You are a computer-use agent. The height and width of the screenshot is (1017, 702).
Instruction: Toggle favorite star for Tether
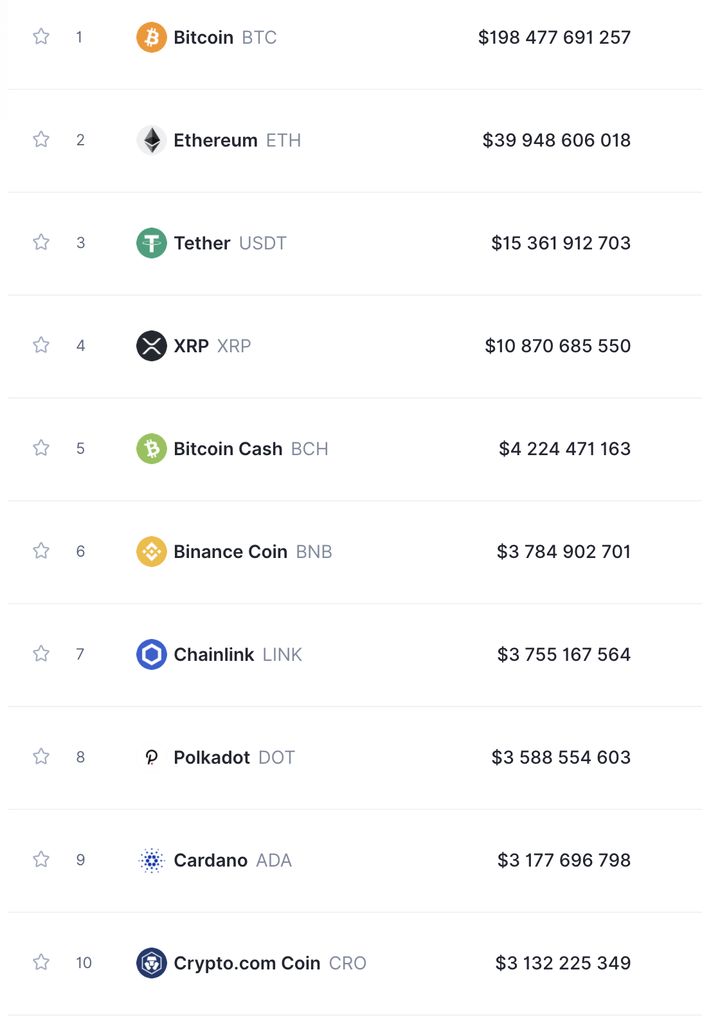(x=41, y=242)
